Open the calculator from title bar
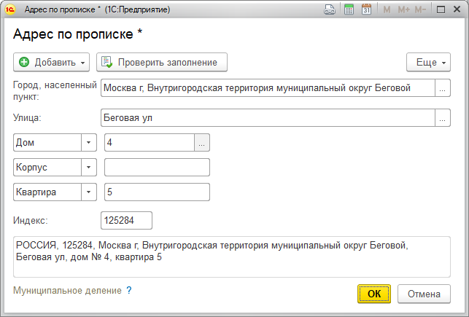Screen dimensions: 469x317 pos(349,10)
